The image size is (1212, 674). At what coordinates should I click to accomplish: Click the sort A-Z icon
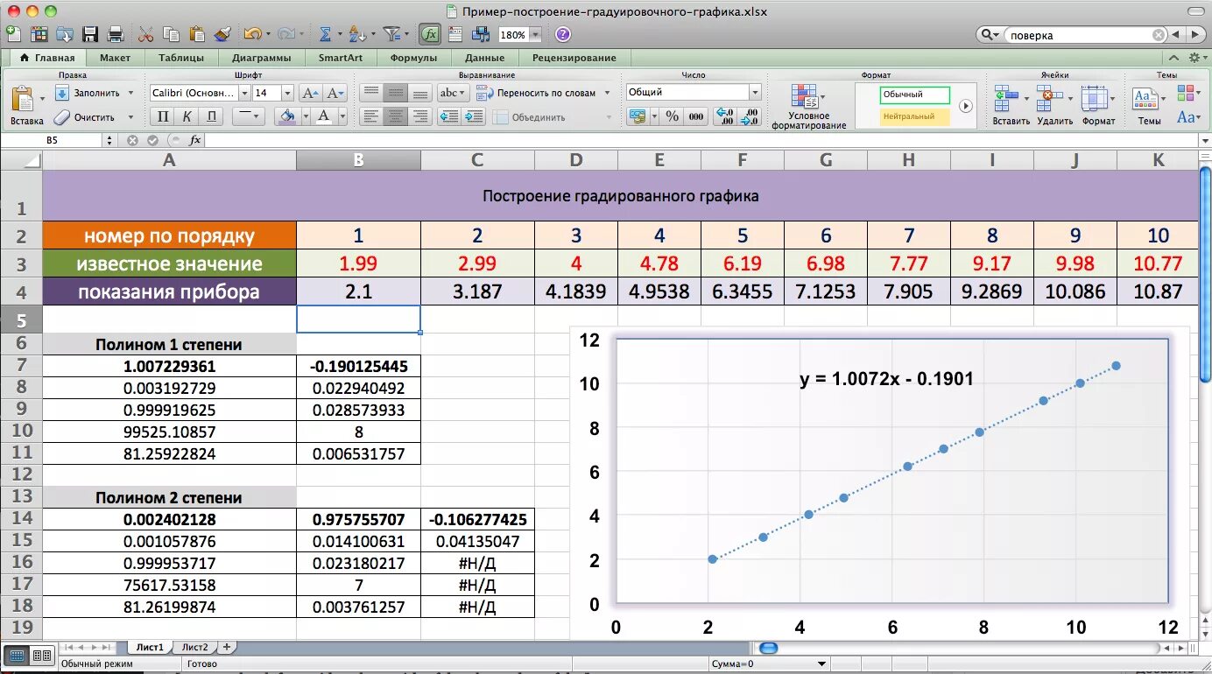pyautogui.click(x=356, y=34)
